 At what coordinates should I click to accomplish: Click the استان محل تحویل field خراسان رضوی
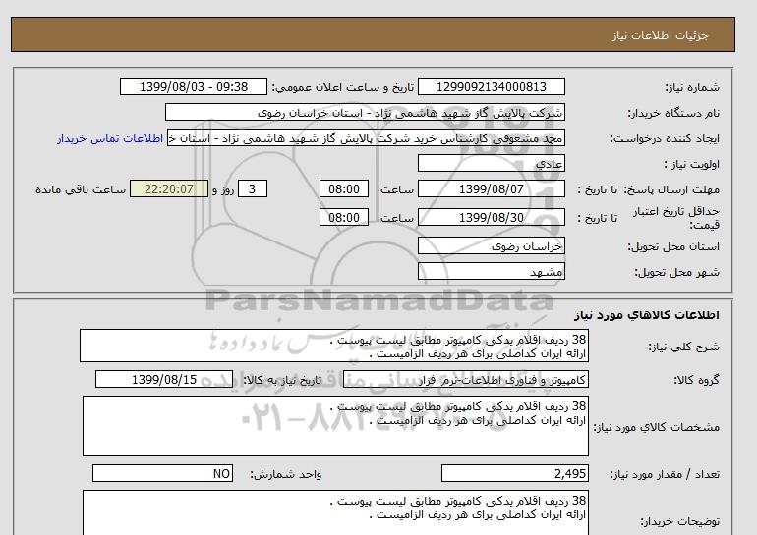[491, 245]
